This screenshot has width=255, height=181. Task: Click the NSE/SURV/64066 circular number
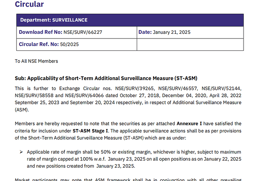(x=84, y=96)
